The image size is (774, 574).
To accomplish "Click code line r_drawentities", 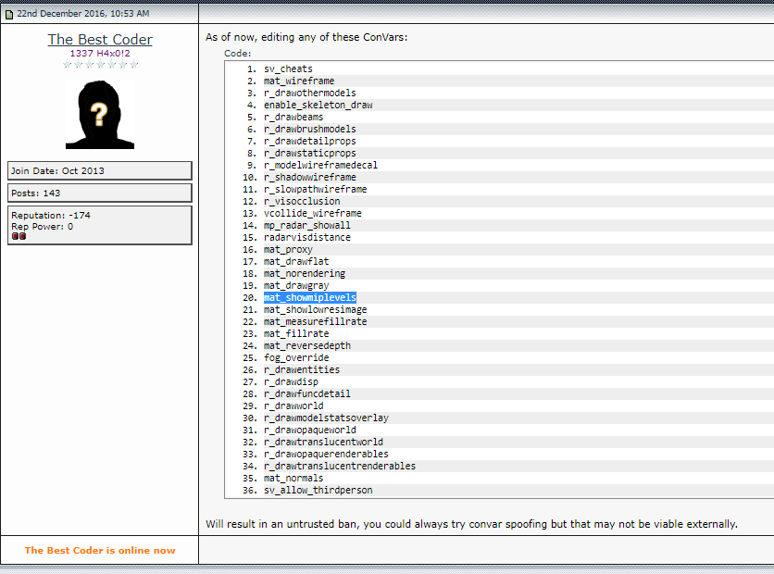I will tap(302, 370).
